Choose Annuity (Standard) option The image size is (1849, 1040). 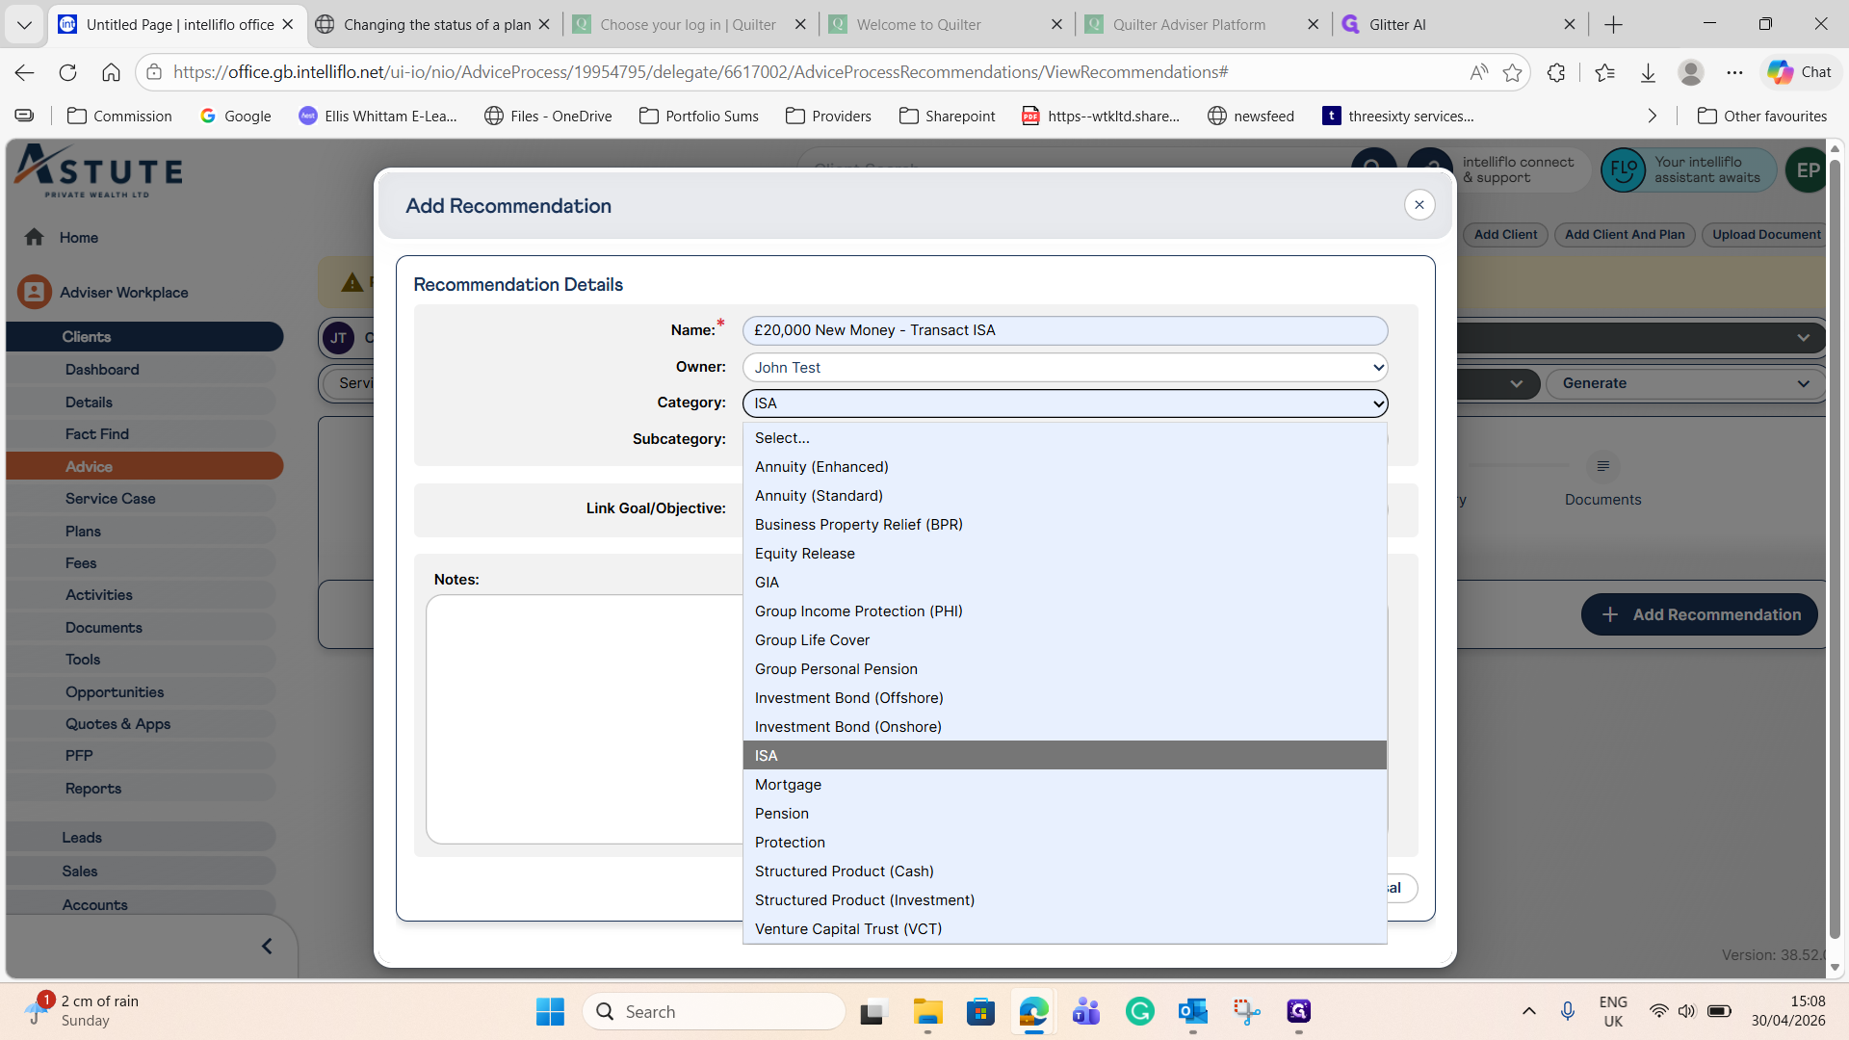(x=1065, y=495)
